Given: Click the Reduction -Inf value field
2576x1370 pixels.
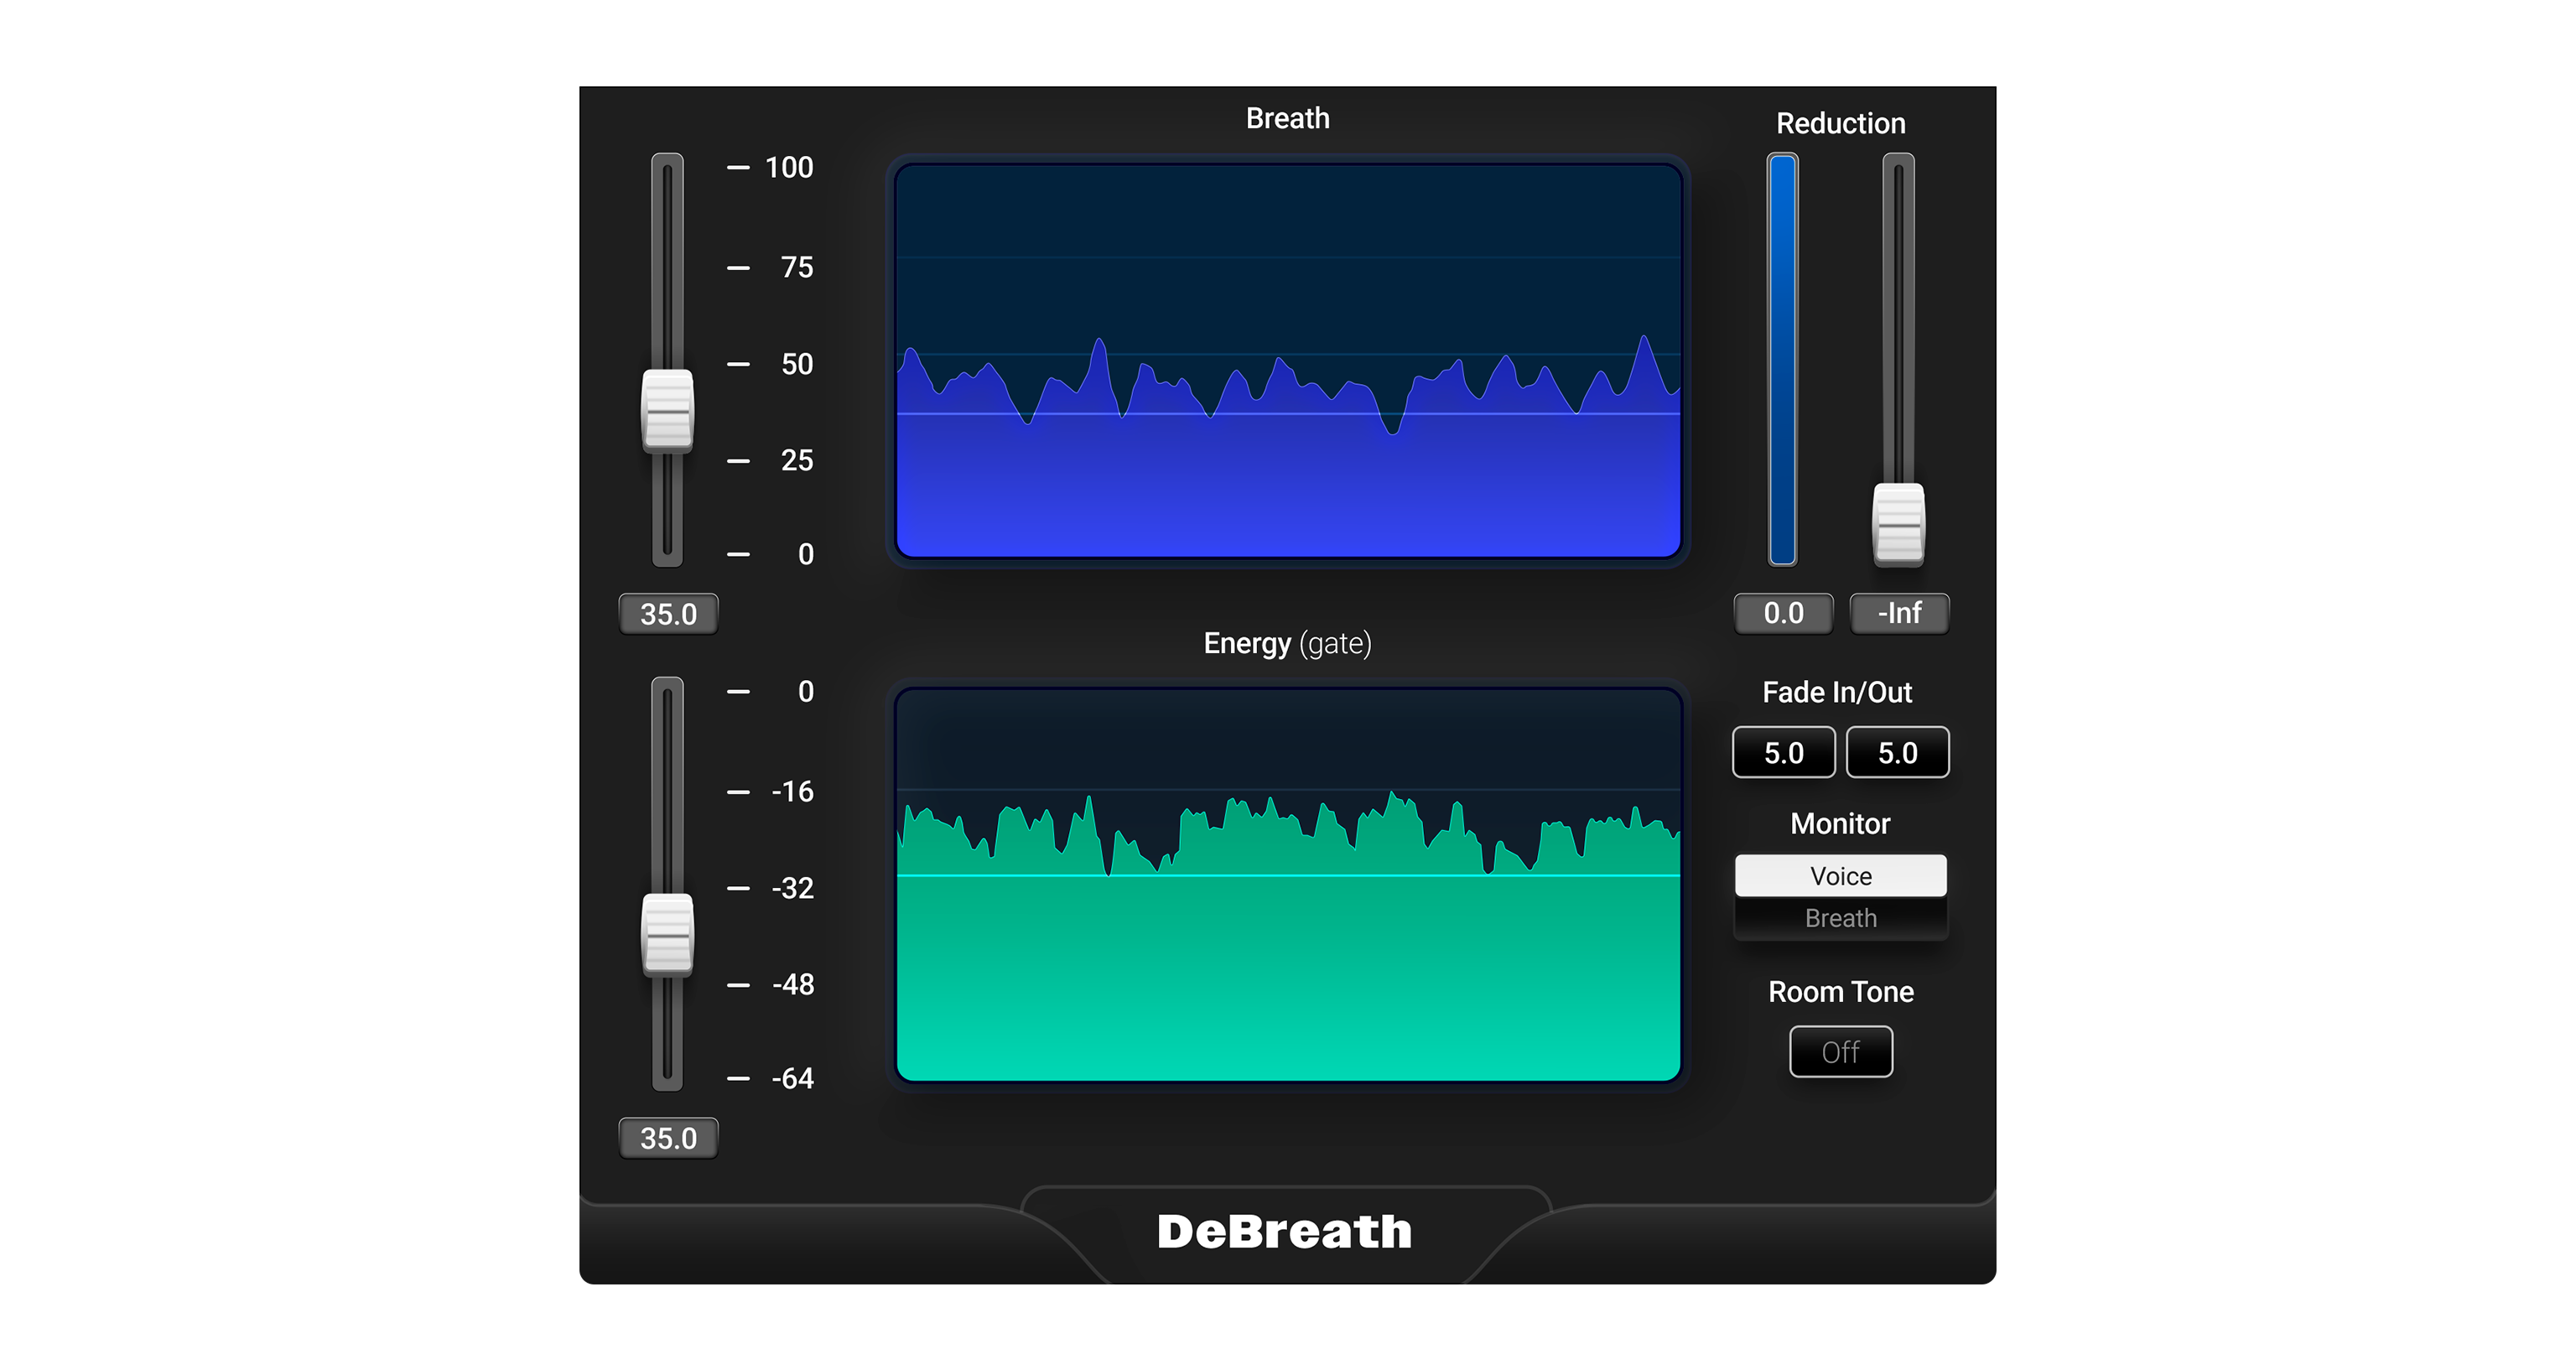Looking at the screenshot, I should coord(1899,613).
